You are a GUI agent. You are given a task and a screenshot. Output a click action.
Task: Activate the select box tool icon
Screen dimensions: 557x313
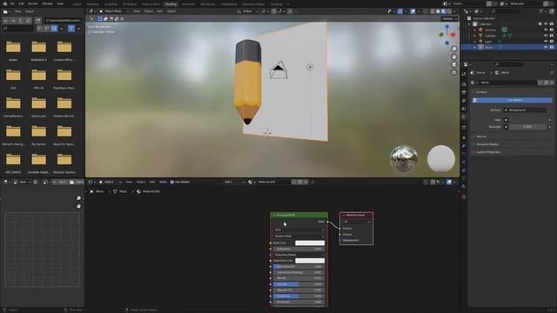(x=100, y=19)
